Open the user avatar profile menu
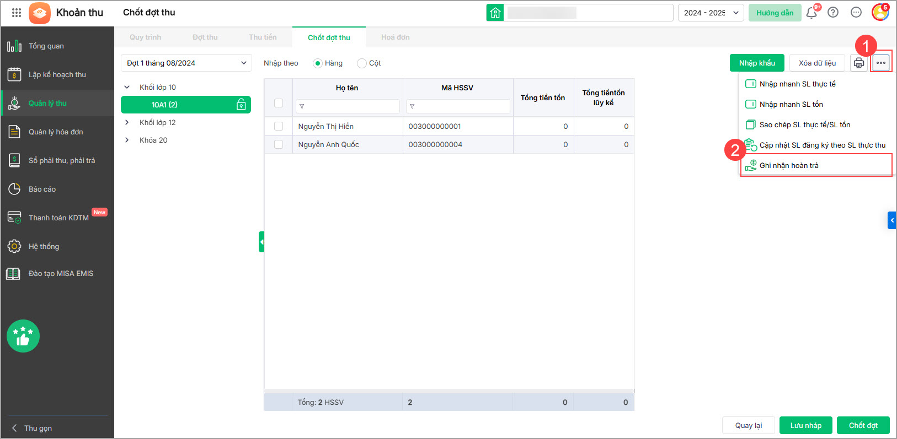The image size is (897, 439). [880, 12]
